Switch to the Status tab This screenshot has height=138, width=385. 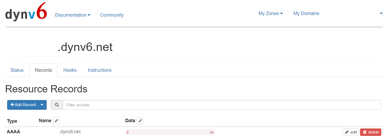[17, 70]
